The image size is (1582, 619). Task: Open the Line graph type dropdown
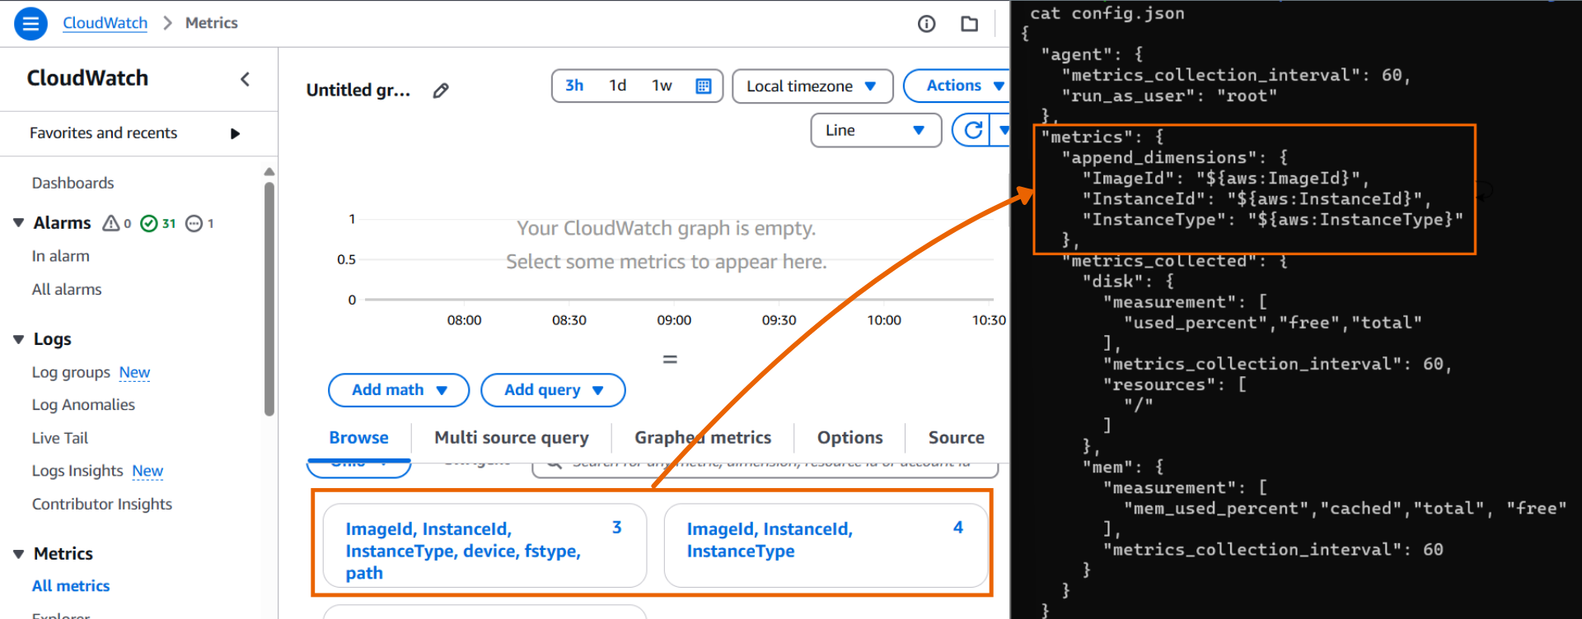click(876, 130)
